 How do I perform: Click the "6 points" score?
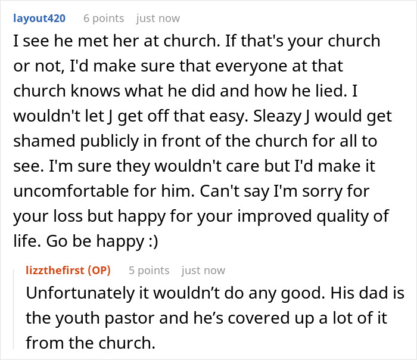click(x=104, y=18)
